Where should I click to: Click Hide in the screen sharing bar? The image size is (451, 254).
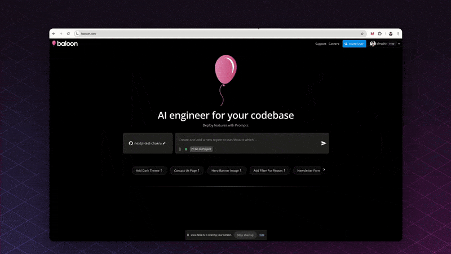coord(261,235)
